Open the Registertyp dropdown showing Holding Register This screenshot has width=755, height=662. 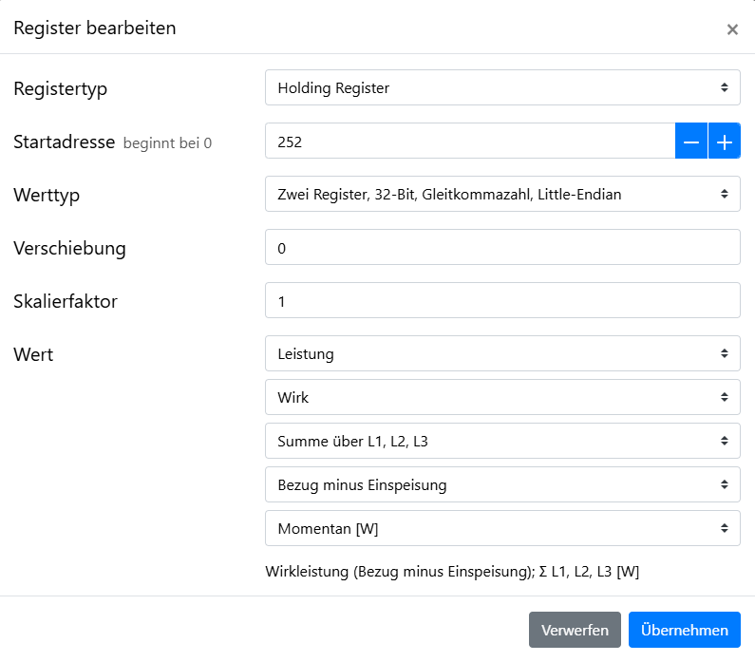(501, 88)
